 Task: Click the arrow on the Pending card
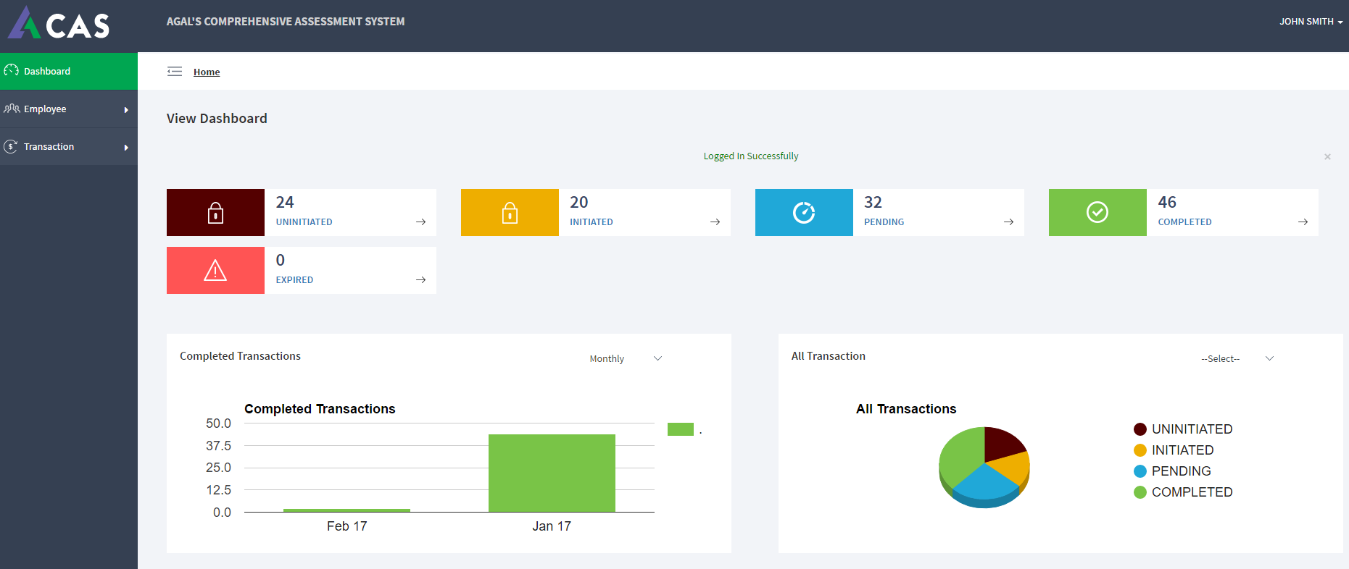[x=1009, y=222]
